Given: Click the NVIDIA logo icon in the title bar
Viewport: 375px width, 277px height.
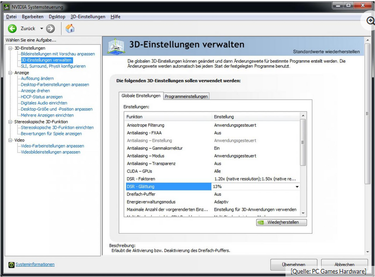Looking at the screenshot, I should (x=7, y=7).
